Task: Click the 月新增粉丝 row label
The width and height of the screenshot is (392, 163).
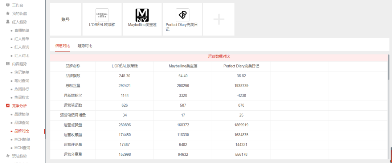Action: pyautogui.click(x=73, y=95)
